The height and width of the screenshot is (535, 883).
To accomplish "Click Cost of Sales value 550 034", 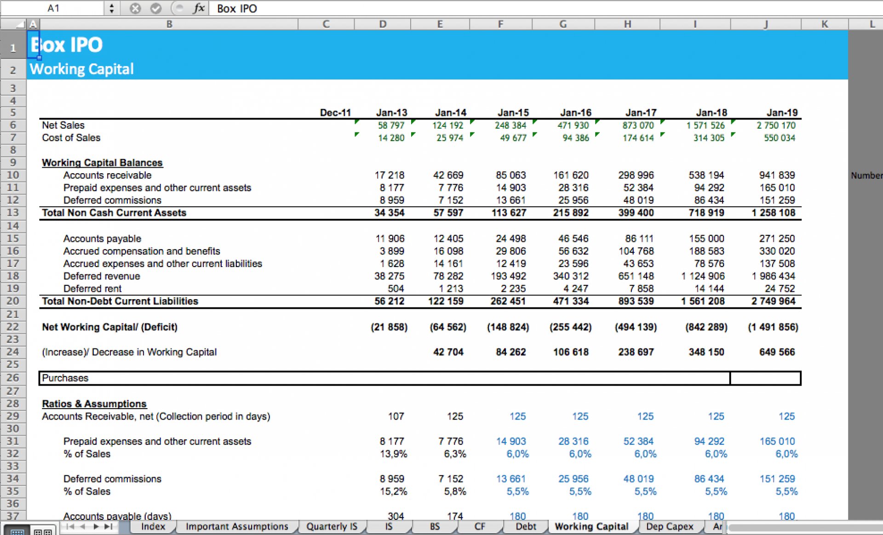I will (x=780, y=137).
